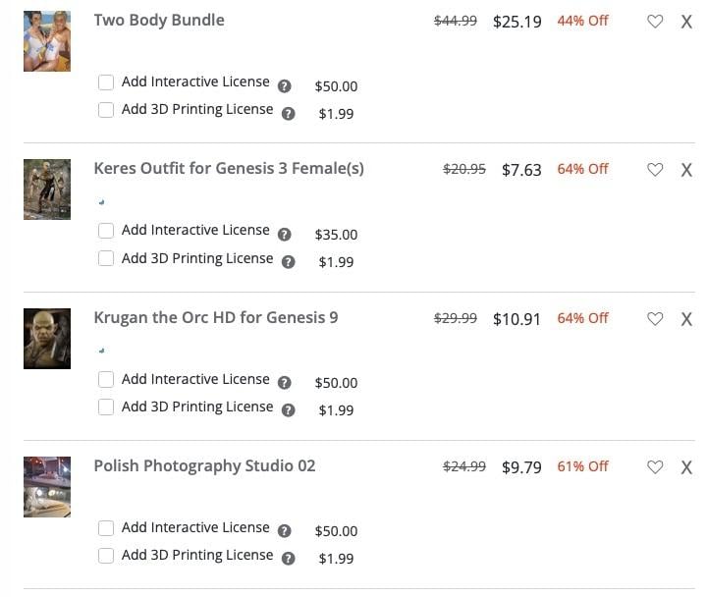Screen dimensions: 707x597
Task: Click Keres Outfit product thumbnail
Action: coord(47,190)
